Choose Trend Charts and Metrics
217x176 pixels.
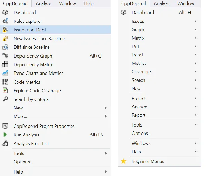(x=56, y=73)
